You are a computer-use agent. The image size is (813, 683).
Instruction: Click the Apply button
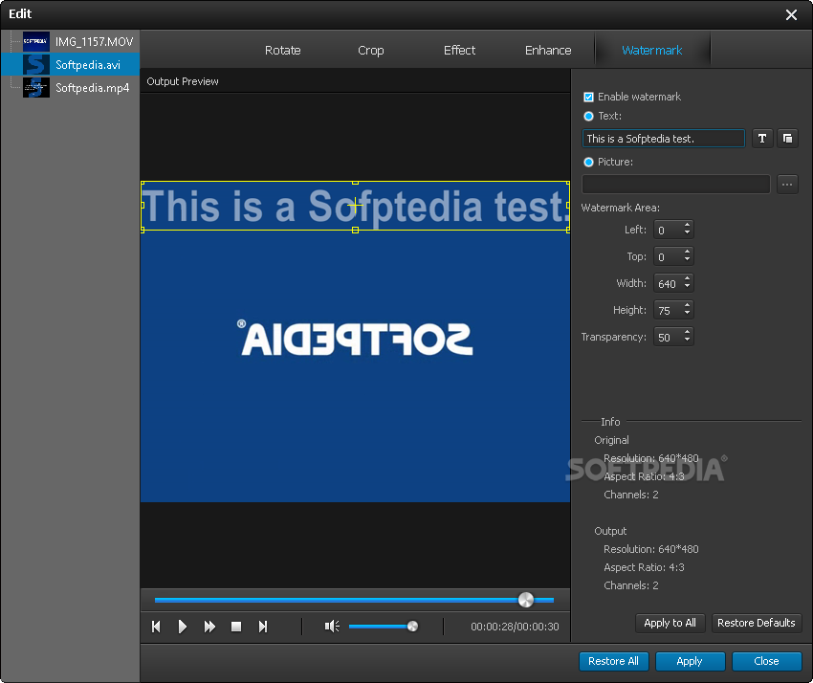[x=690, y=661]
